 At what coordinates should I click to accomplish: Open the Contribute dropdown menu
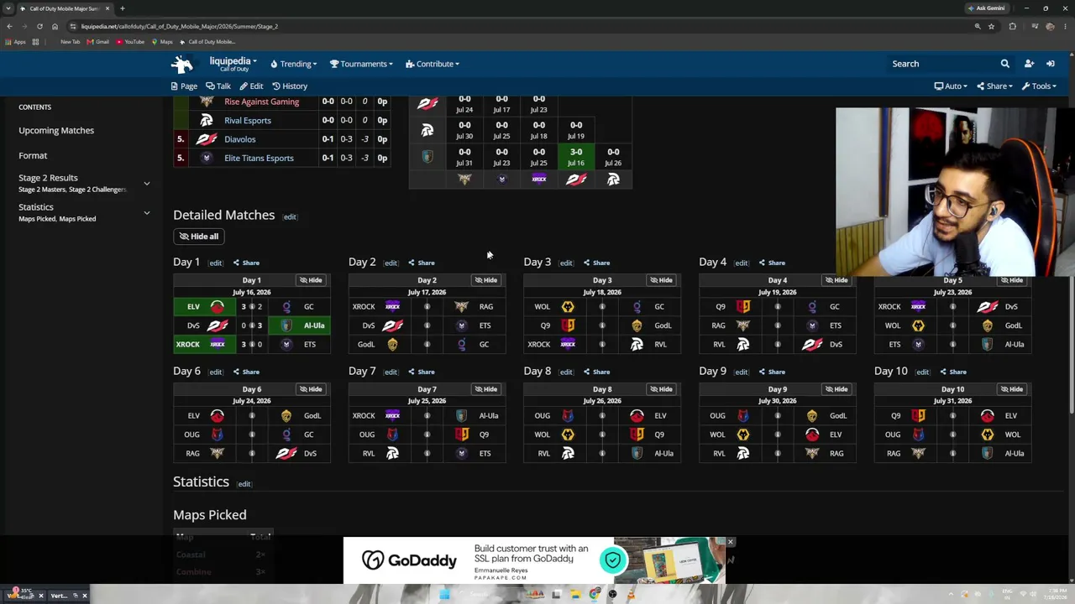(x=432, y=64)
